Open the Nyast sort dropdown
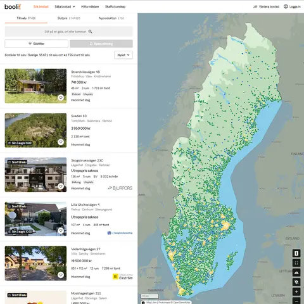The height and width of the screenshot is (304, 304). 123,55
